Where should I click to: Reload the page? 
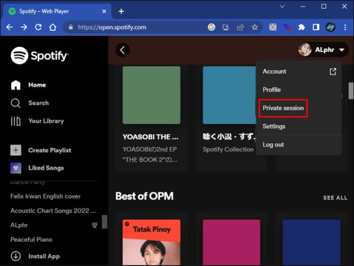coord(38,27)
